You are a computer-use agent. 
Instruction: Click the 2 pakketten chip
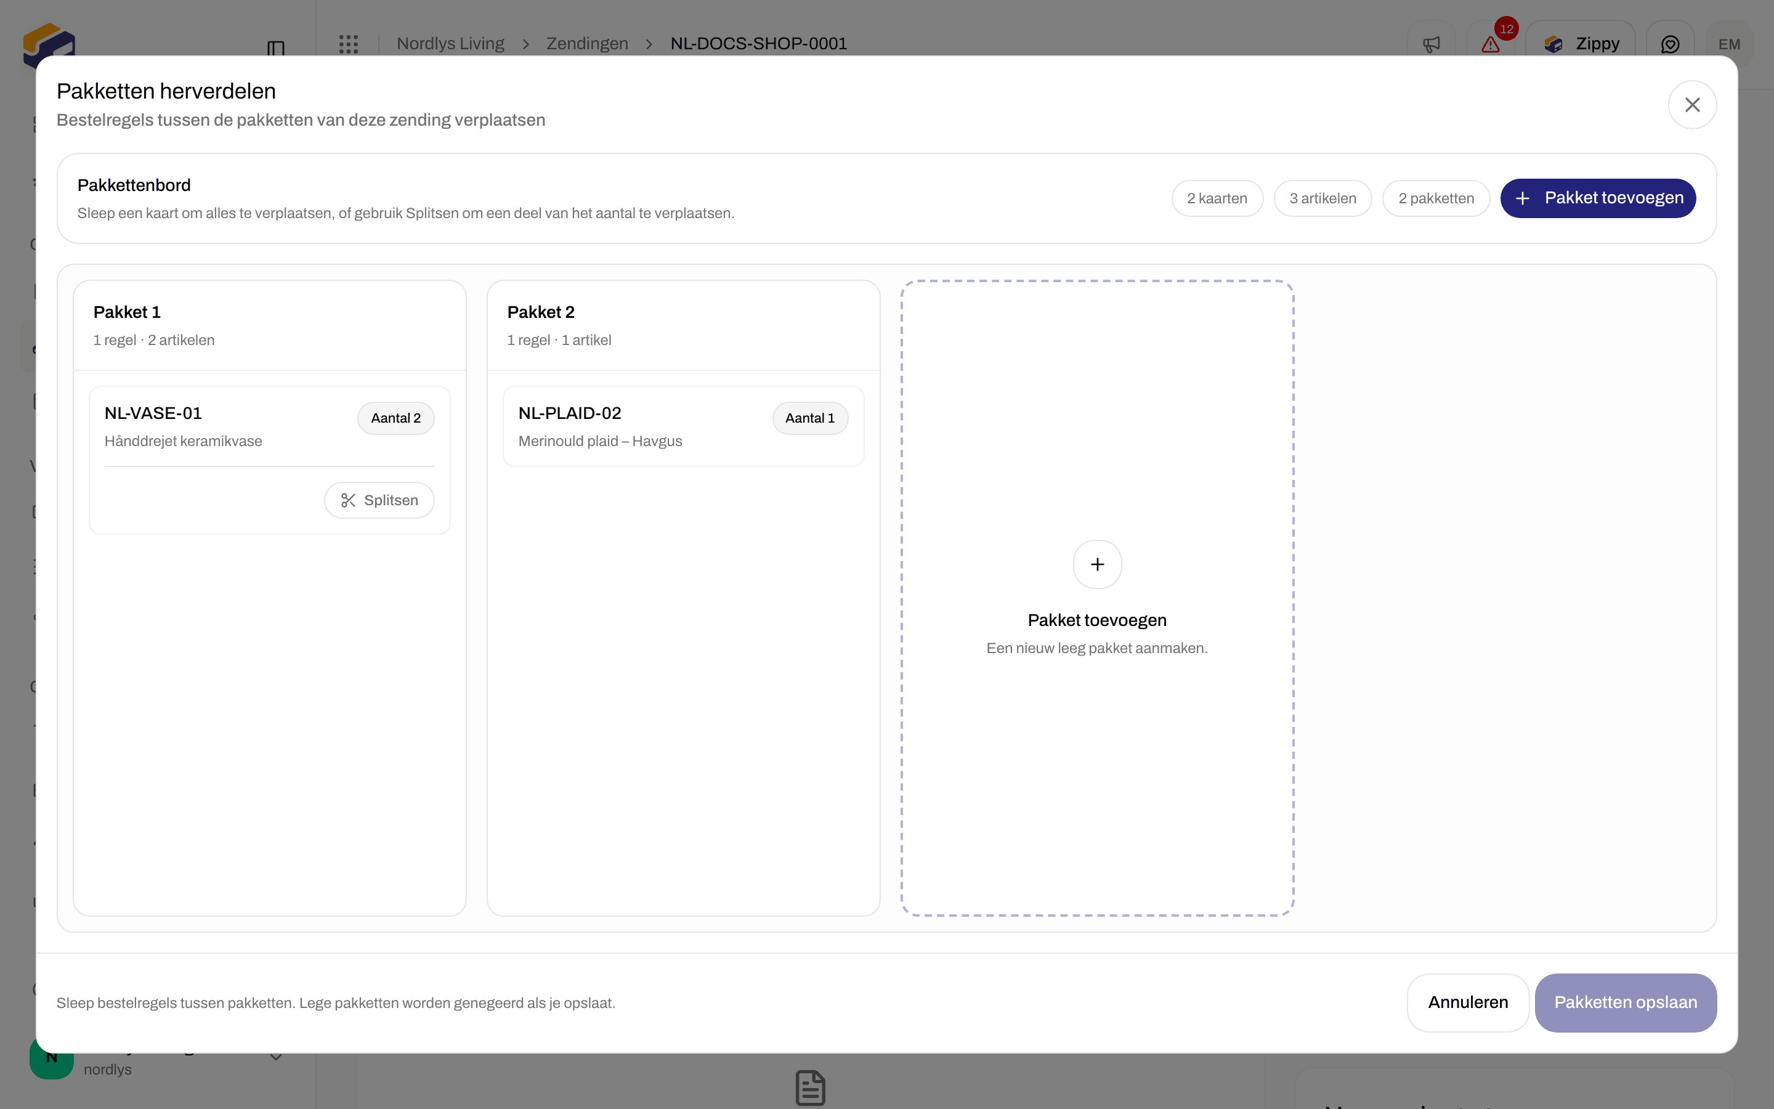click(x=1436, y=198)
